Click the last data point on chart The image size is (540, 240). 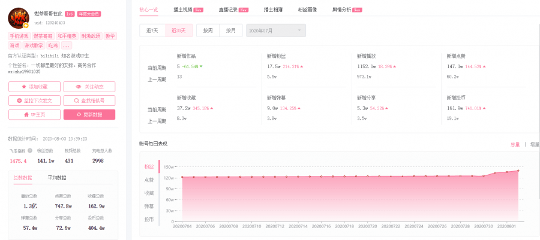[x=518, y=171]
